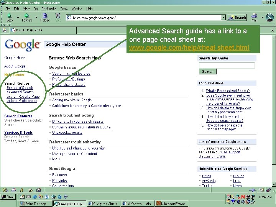Click the page scrollbar down arrow
276x207 pixels.
coord(274,184)
